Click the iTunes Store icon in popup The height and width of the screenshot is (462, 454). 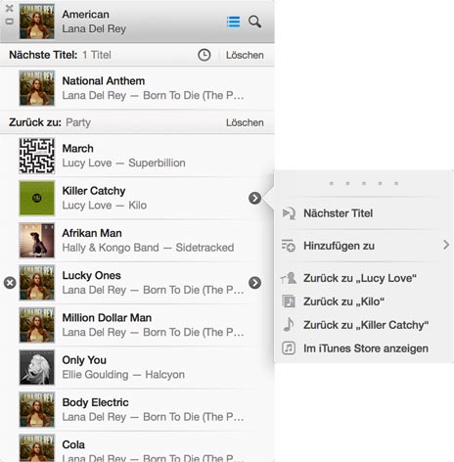289,348
